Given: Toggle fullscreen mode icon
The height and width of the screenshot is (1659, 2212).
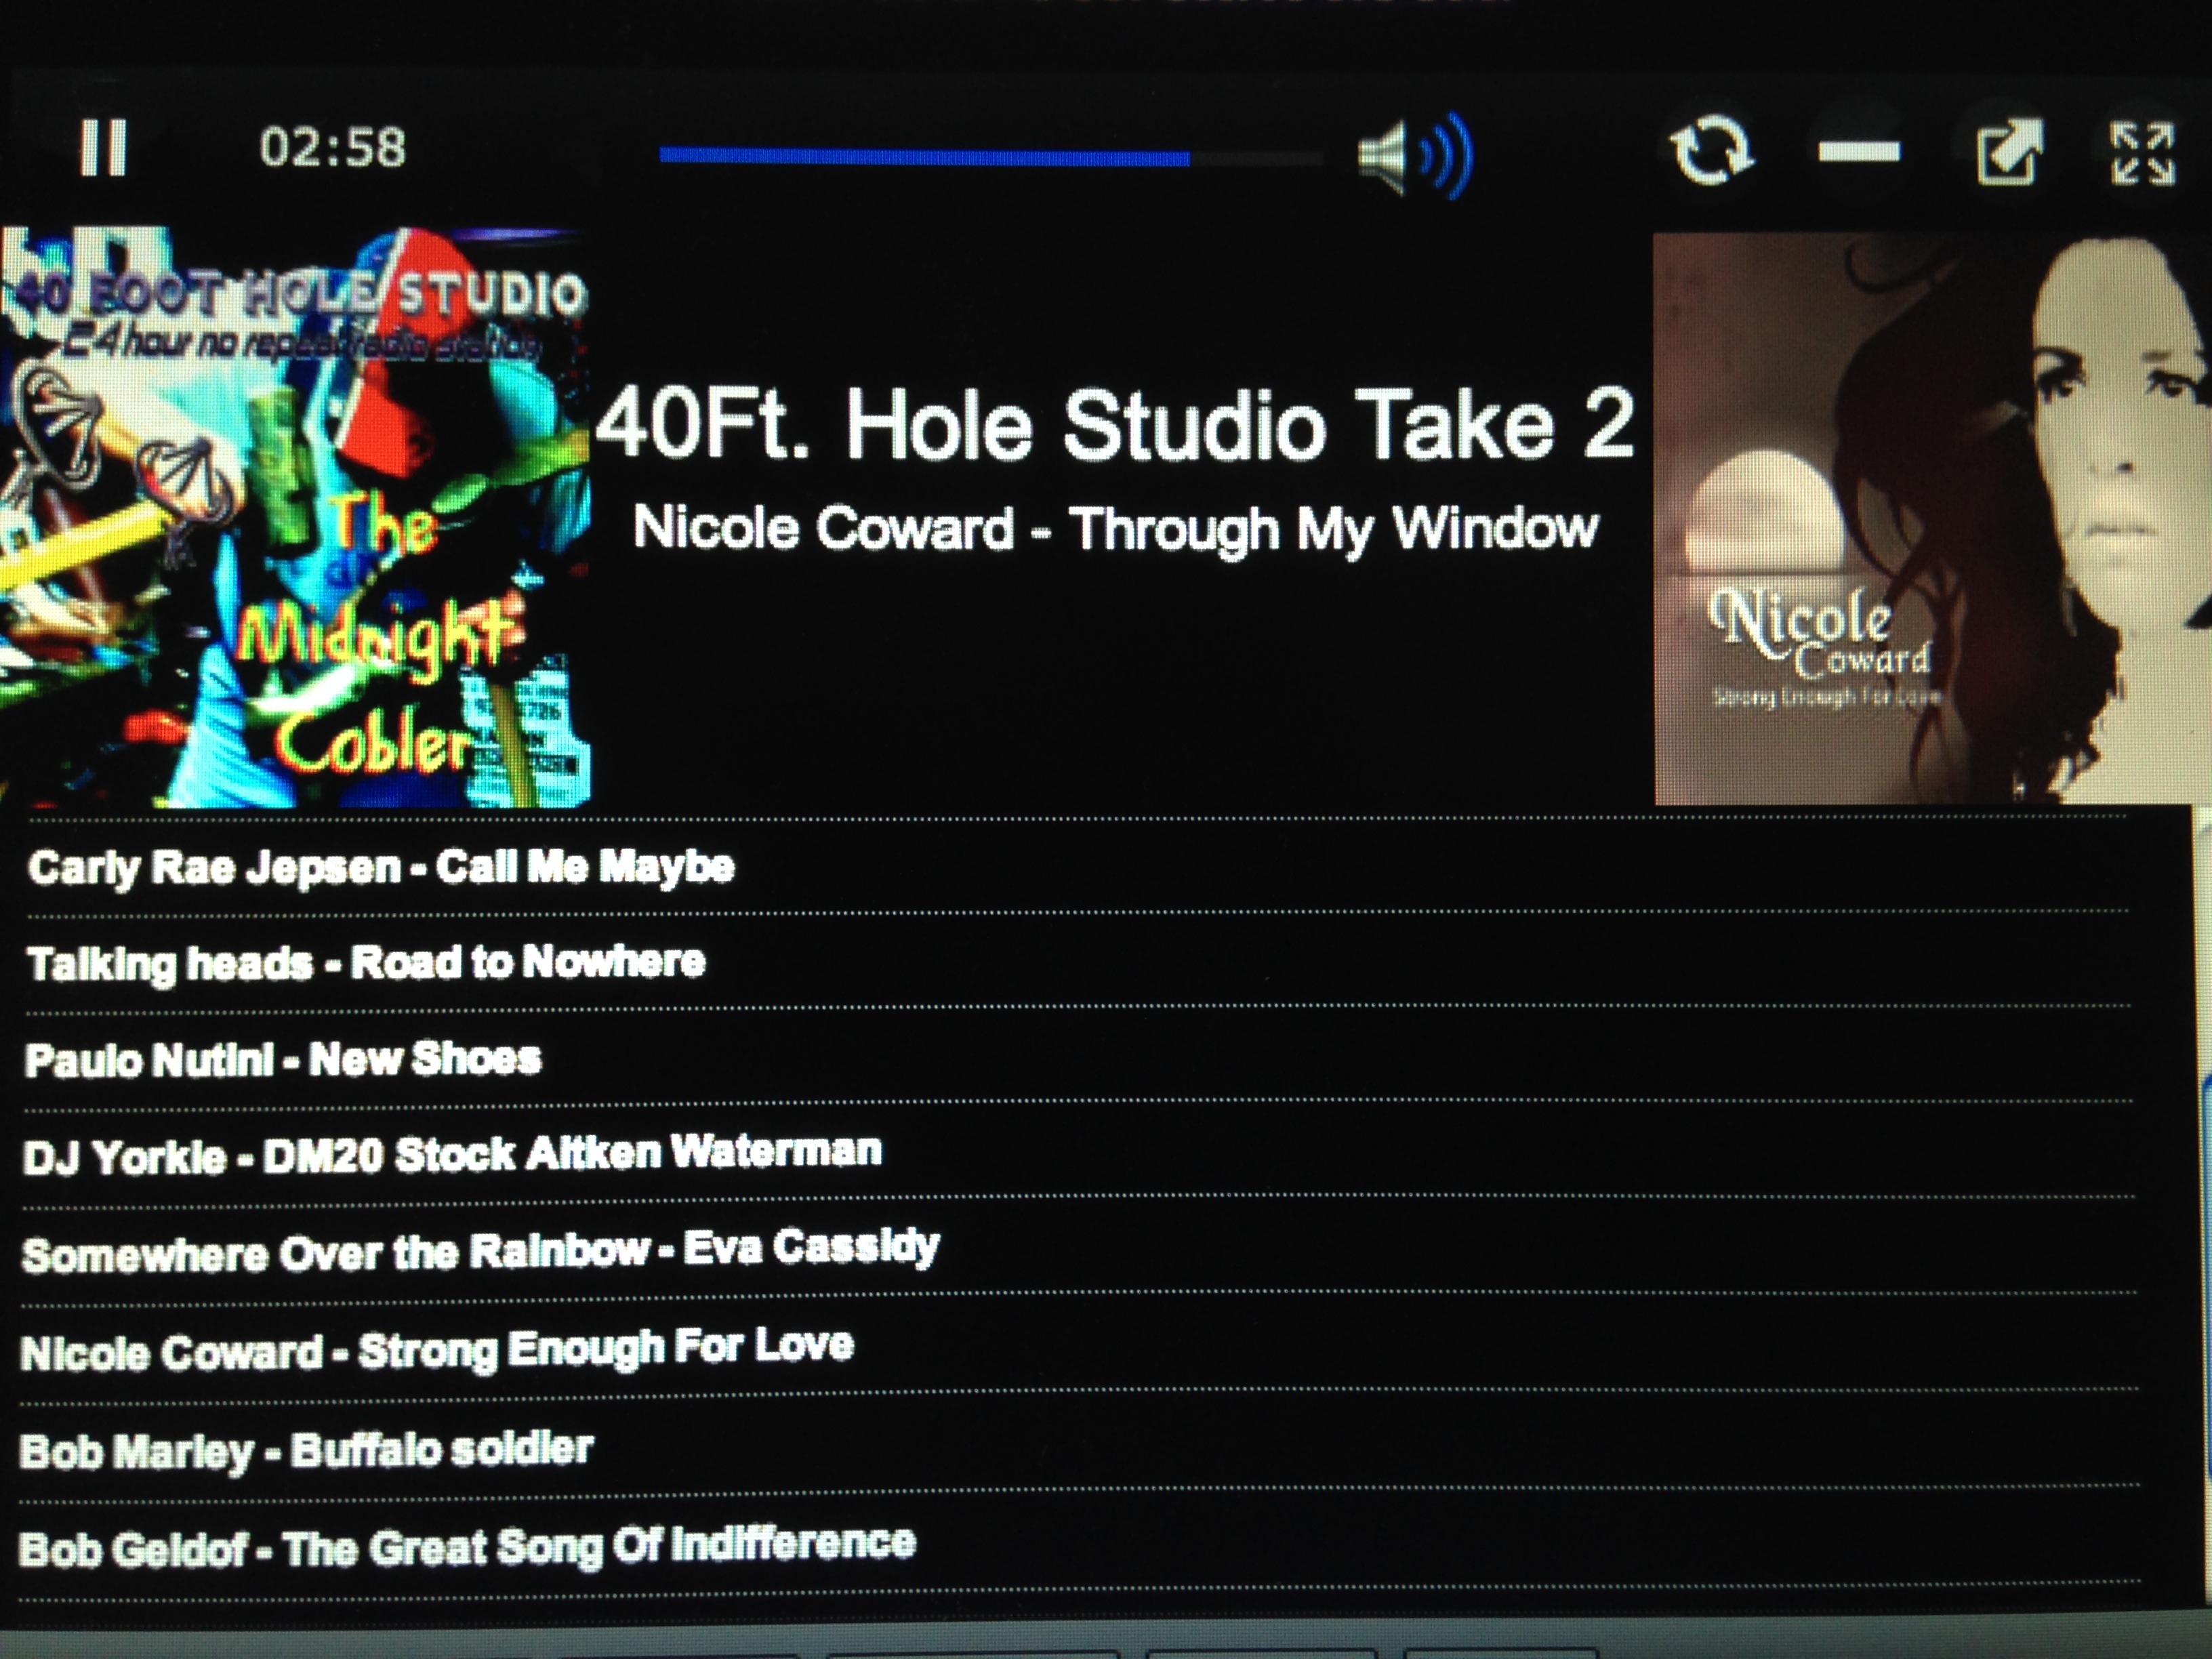Looking at the screenshot, I should coord(2142,153).
